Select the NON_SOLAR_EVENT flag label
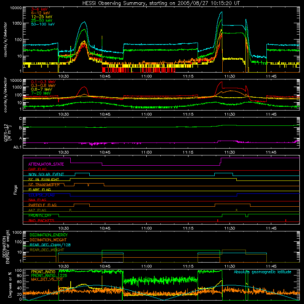 (46, 174)
